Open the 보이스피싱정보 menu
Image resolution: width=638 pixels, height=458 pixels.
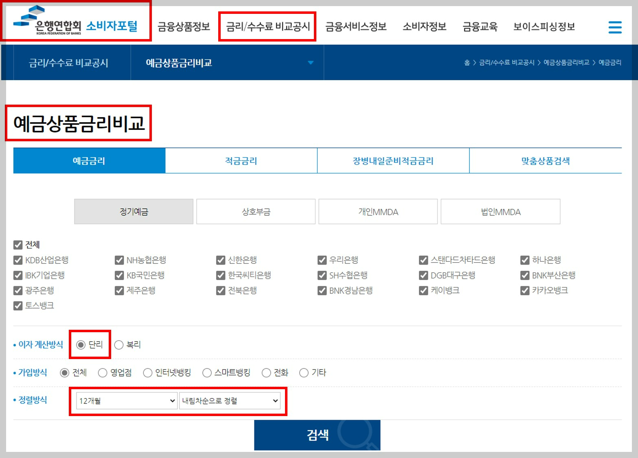(x=544, y=27)
